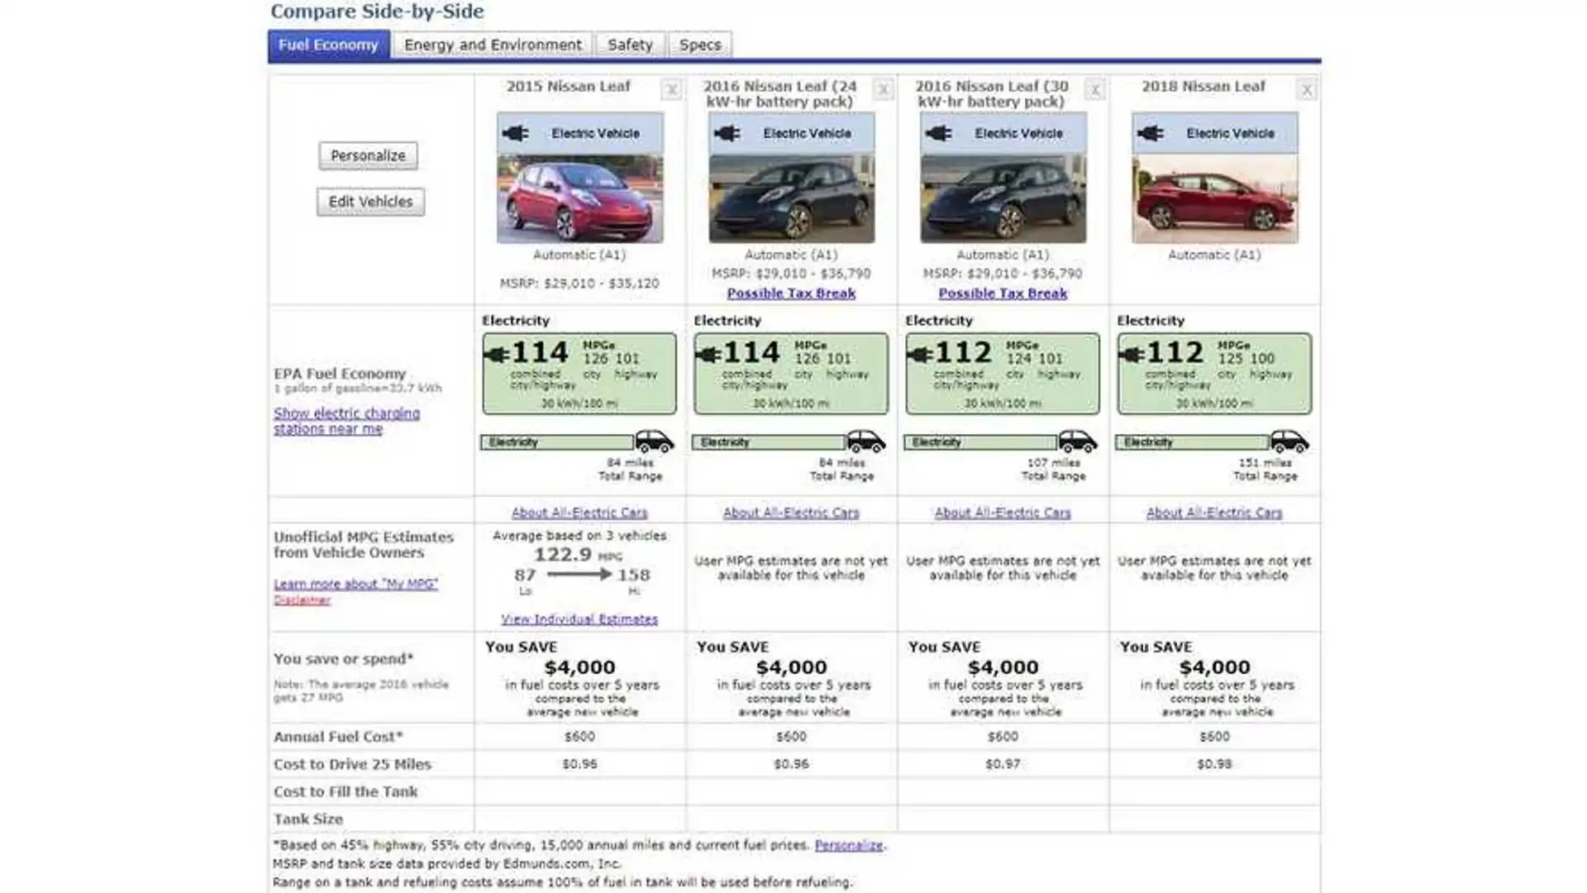
Task: Switch to the Energy and Environment tab
Action: [493, 45]
